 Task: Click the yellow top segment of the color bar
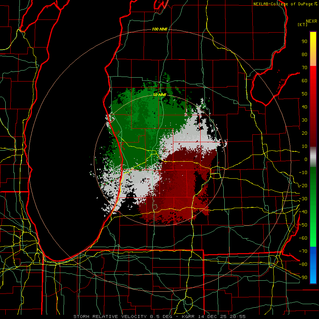pos(313,49)
